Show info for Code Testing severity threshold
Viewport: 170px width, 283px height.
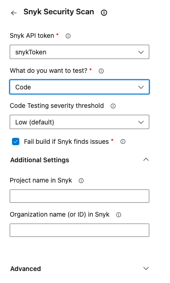coord(113,106)
